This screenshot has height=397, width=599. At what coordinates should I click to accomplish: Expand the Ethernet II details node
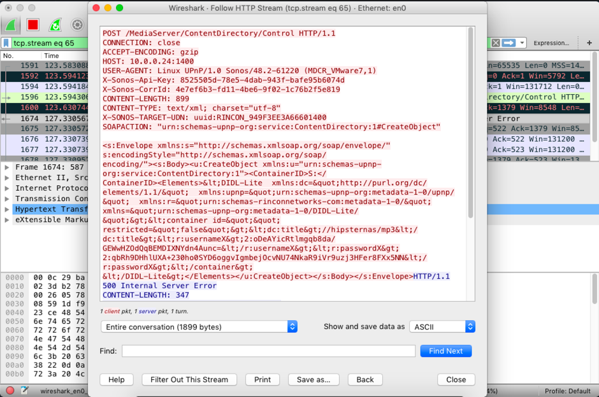[7, 178]
